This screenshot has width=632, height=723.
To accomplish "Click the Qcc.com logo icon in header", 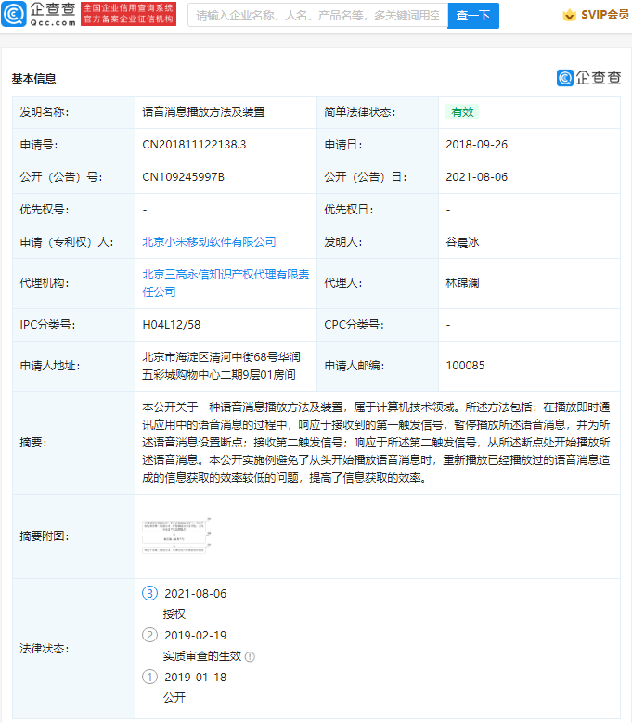I will pyautogui.click(x=14, y=14).
